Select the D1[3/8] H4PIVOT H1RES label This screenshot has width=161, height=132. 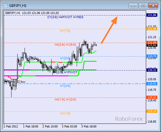coord(65,17)
